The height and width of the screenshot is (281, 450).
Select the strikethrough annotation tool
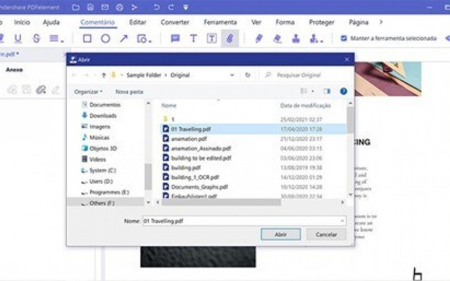pyautogui.click(x=36, y=38)
